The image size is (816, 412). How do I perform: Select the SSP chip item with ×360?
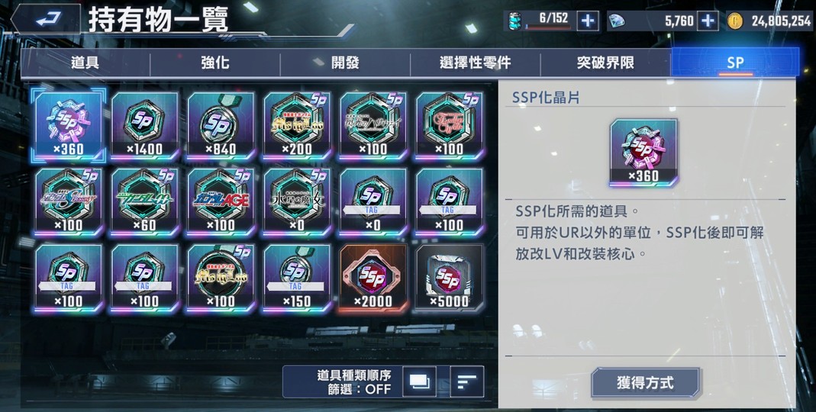[69, 125]
